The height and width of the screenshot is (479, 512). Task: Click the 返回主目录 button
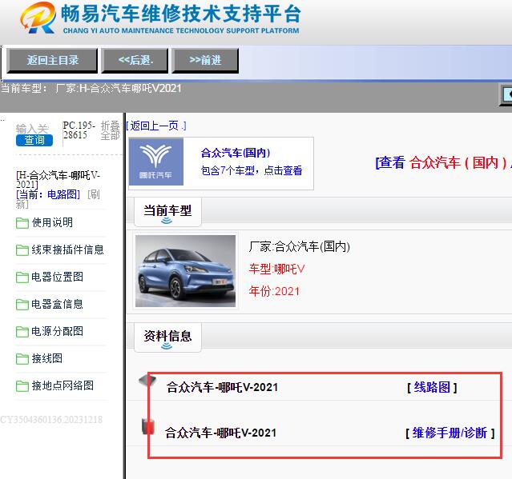click(52, 60)
